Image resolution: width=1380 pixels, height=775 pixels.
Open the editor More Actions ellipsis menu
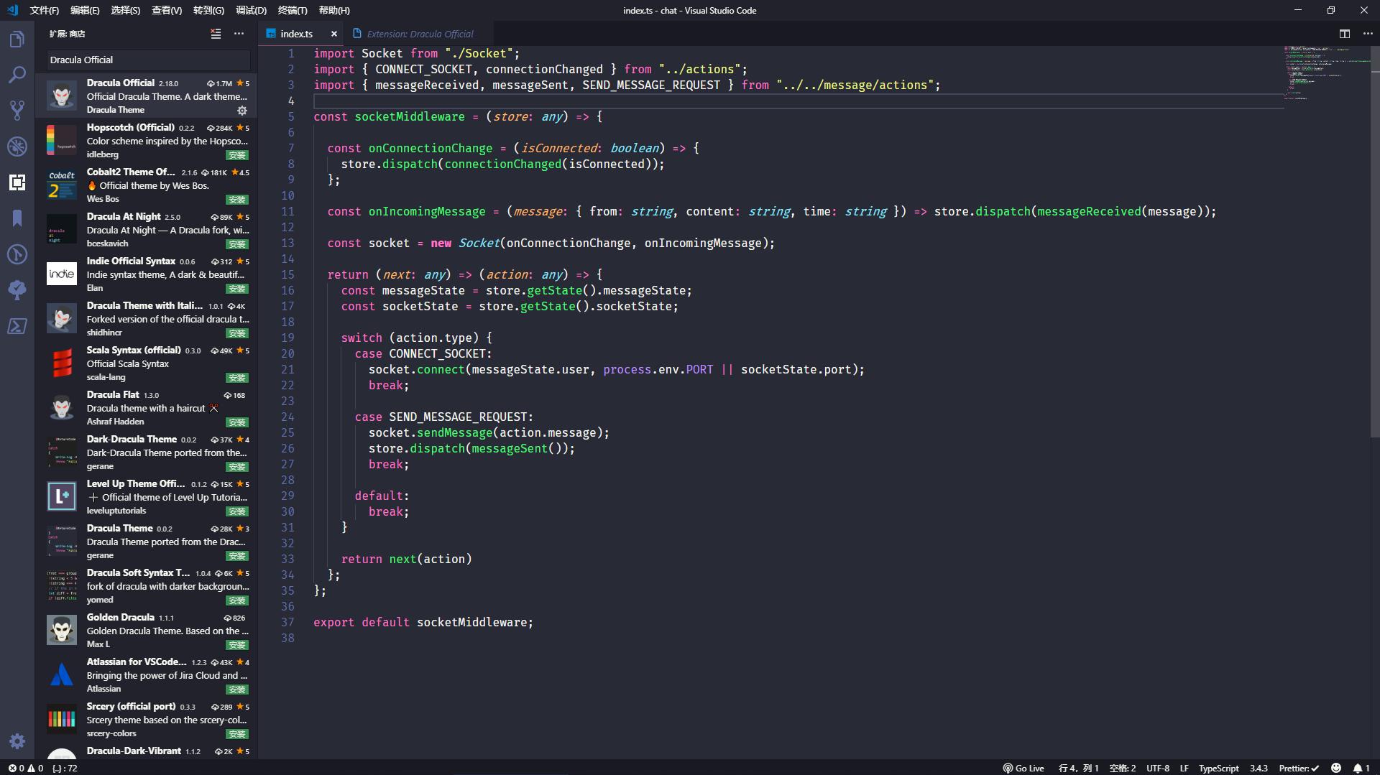[x=1367, y=34]
